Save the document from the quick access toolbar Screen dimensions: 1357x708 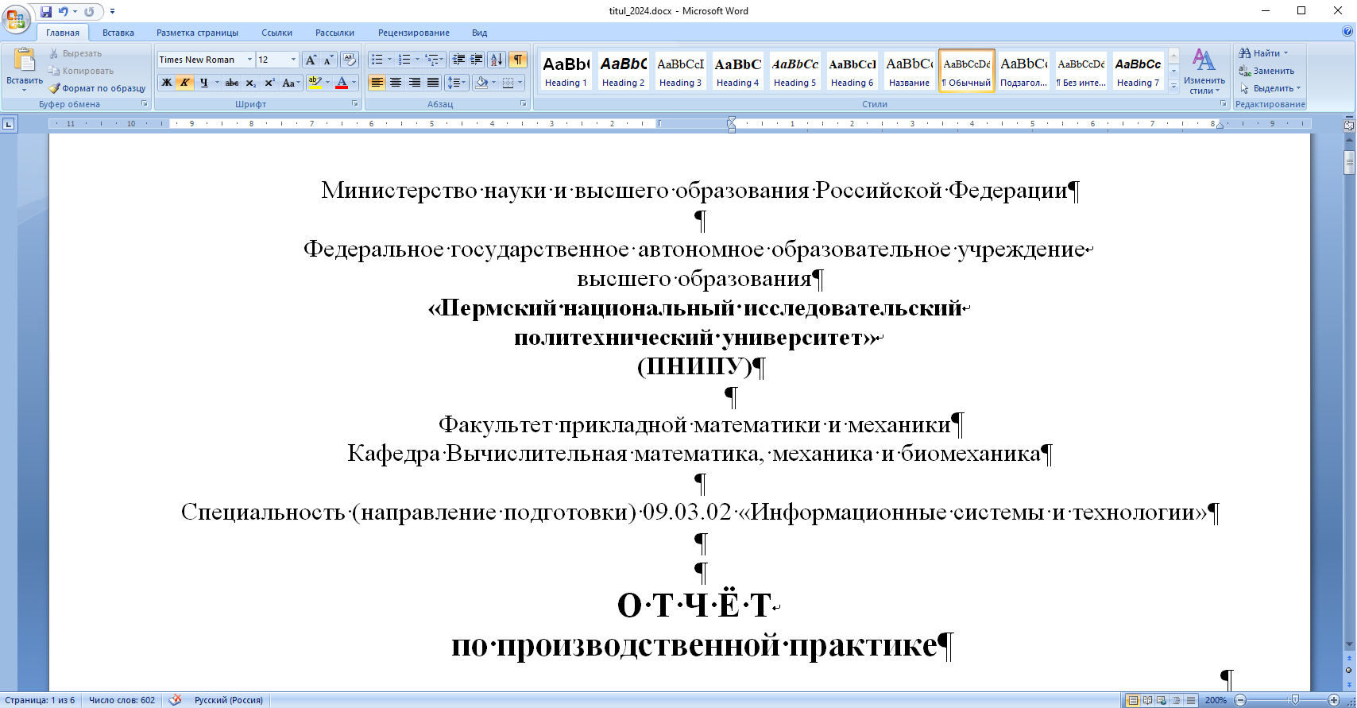point(46,12)
